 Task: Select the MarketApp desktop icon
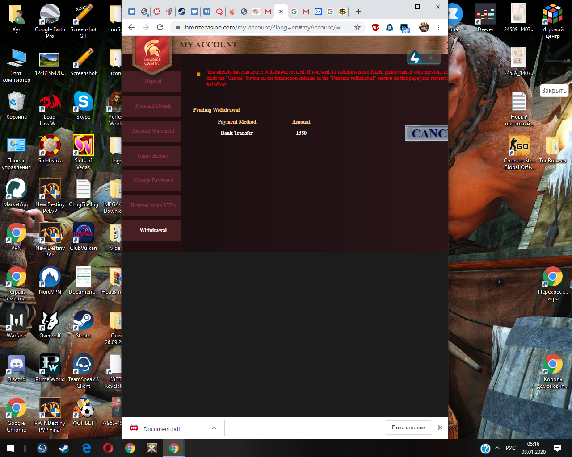17,193
